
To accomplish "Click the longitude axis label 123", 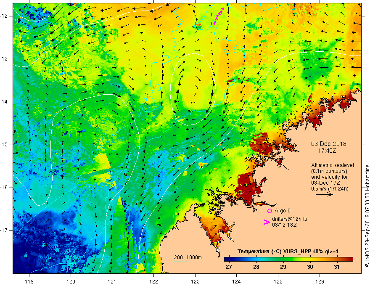I will [195, 281].
